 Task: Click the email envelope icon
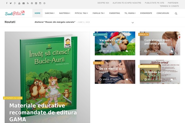pyautogui.click(x=24, y=3)
